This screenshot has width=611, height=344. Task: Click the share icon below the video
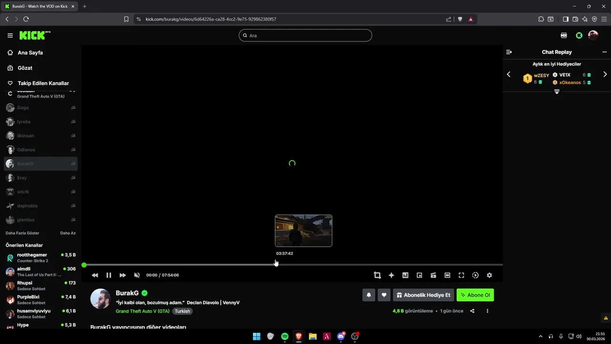[472, 311]
